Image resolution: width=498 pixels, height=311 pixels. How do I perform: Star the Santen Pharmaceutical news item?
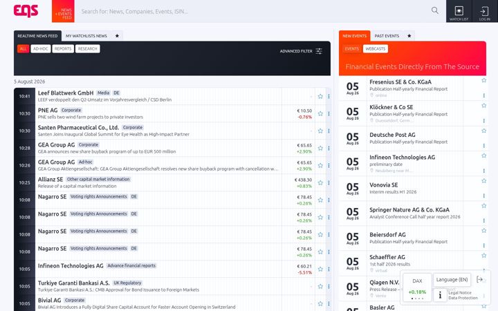click(x=320, y=131)
